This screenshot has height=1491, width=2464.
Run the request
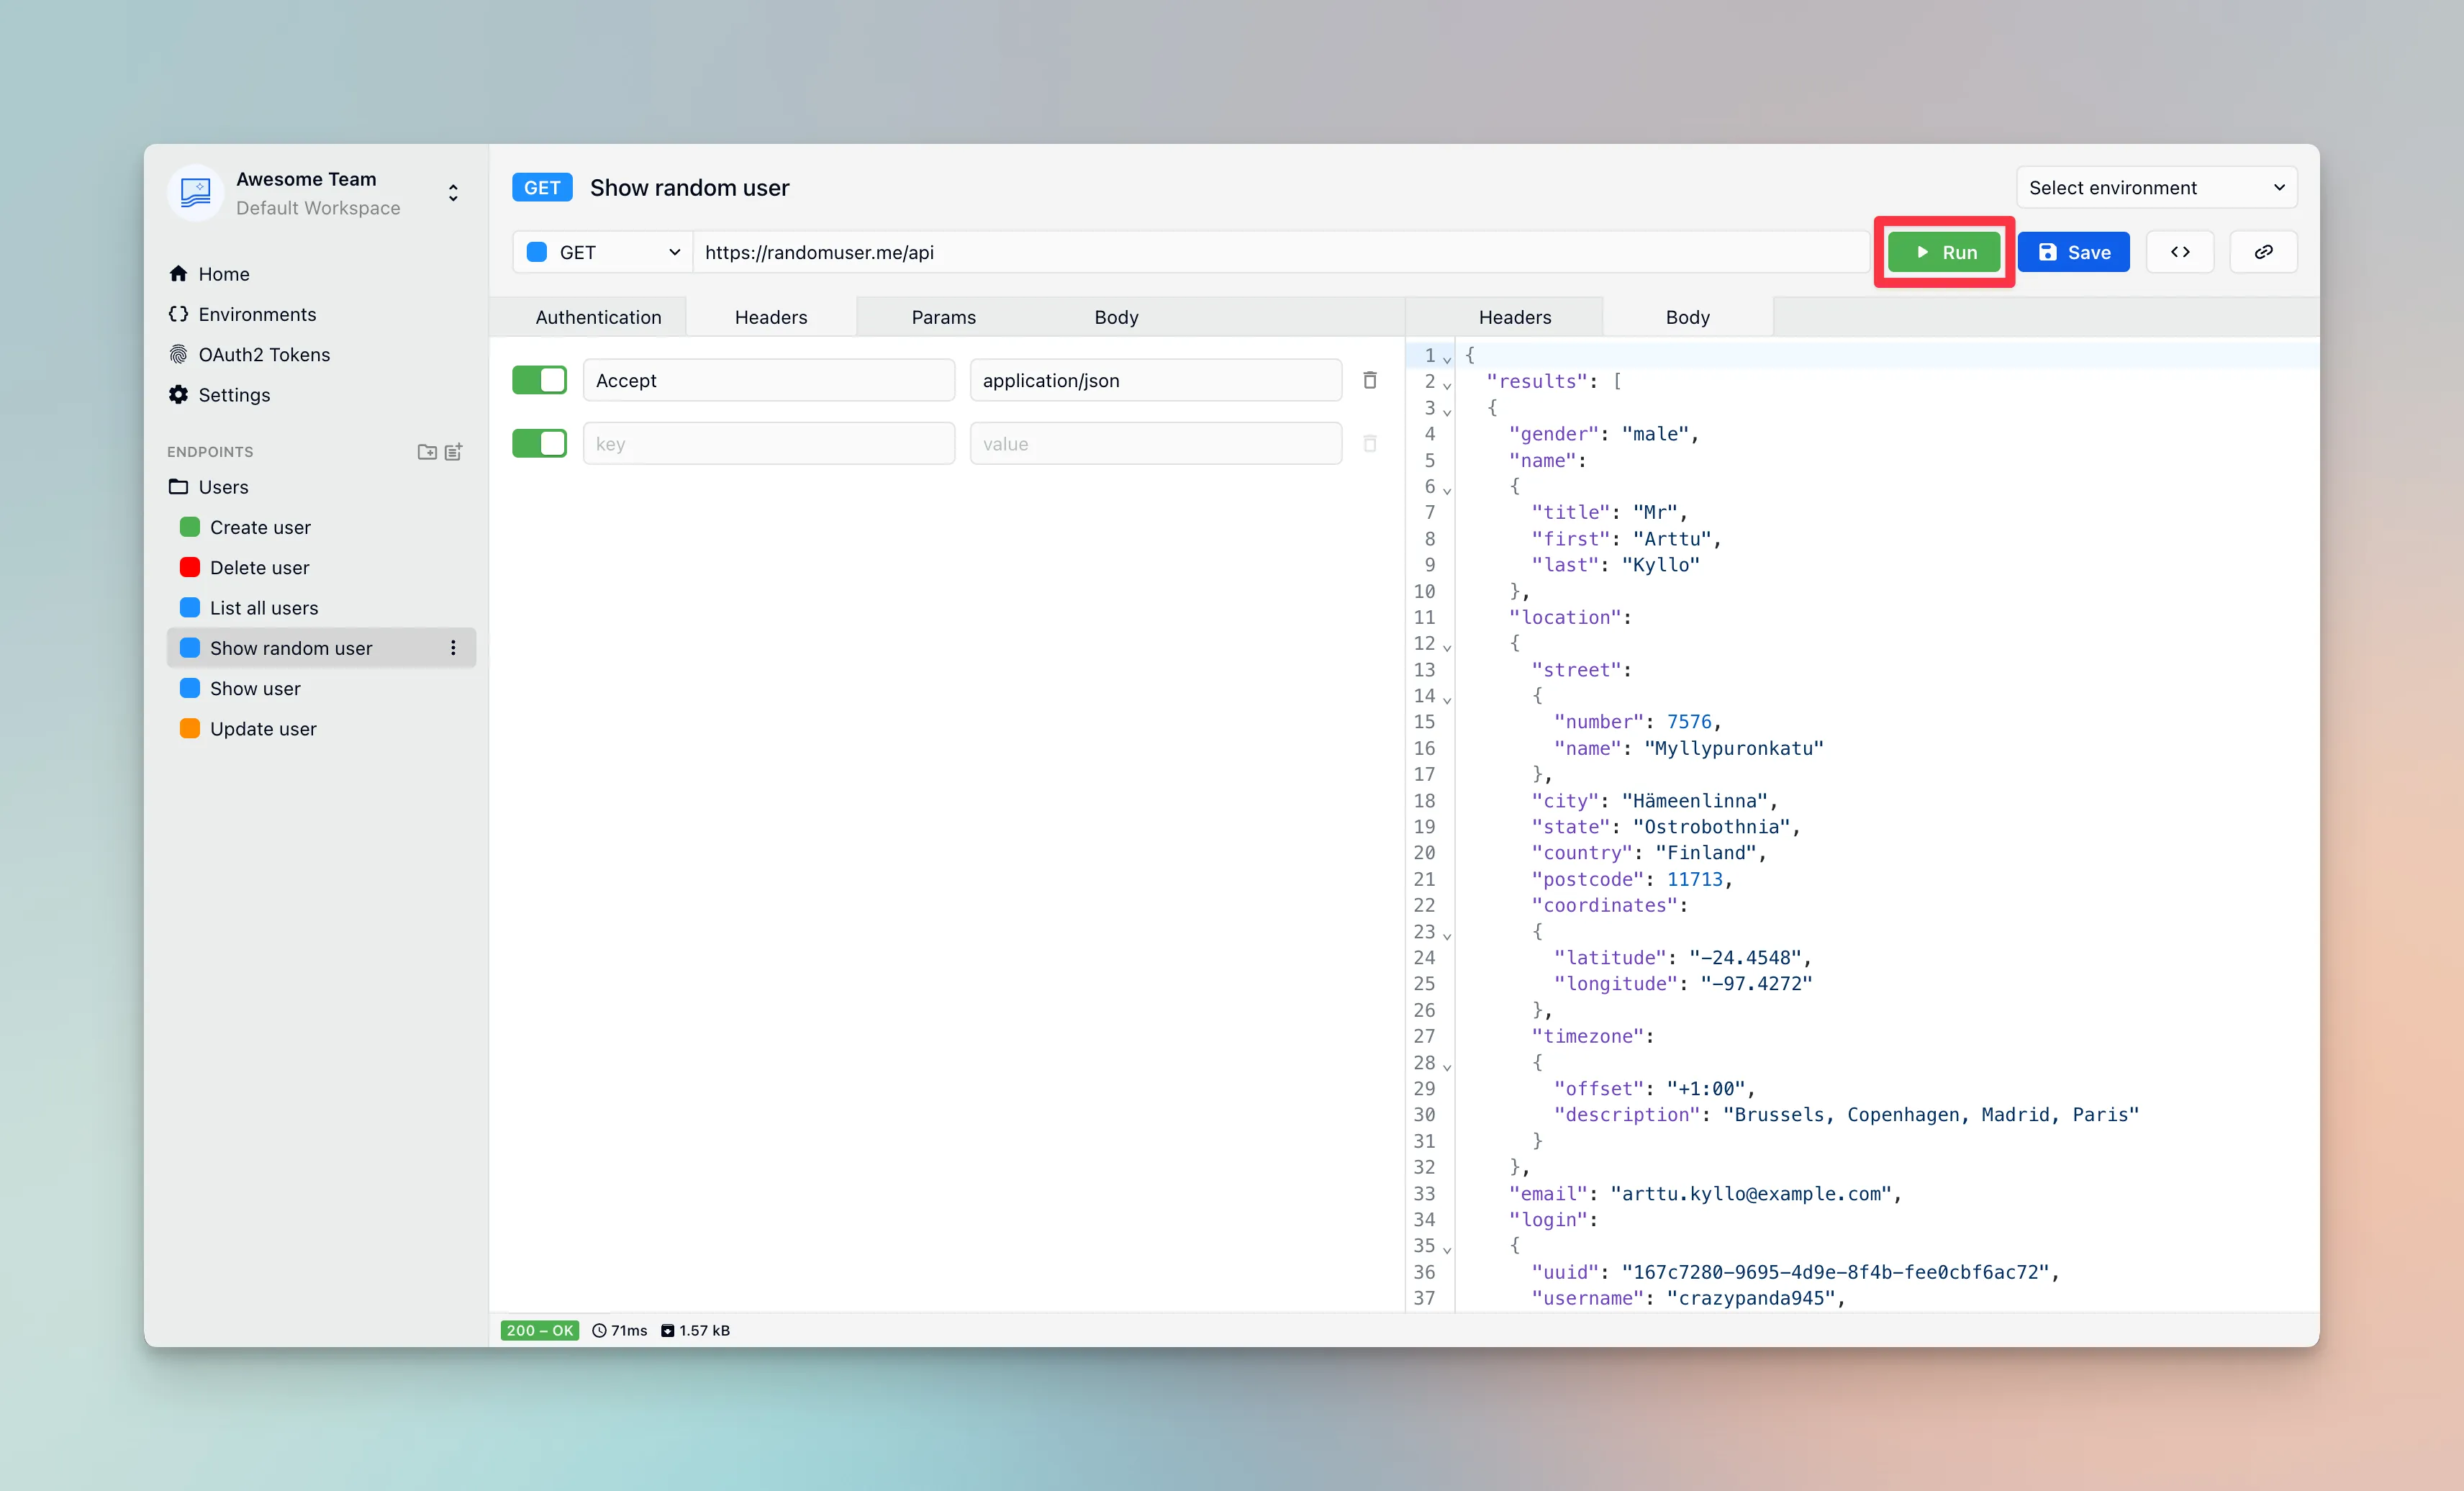point(1944,252)
